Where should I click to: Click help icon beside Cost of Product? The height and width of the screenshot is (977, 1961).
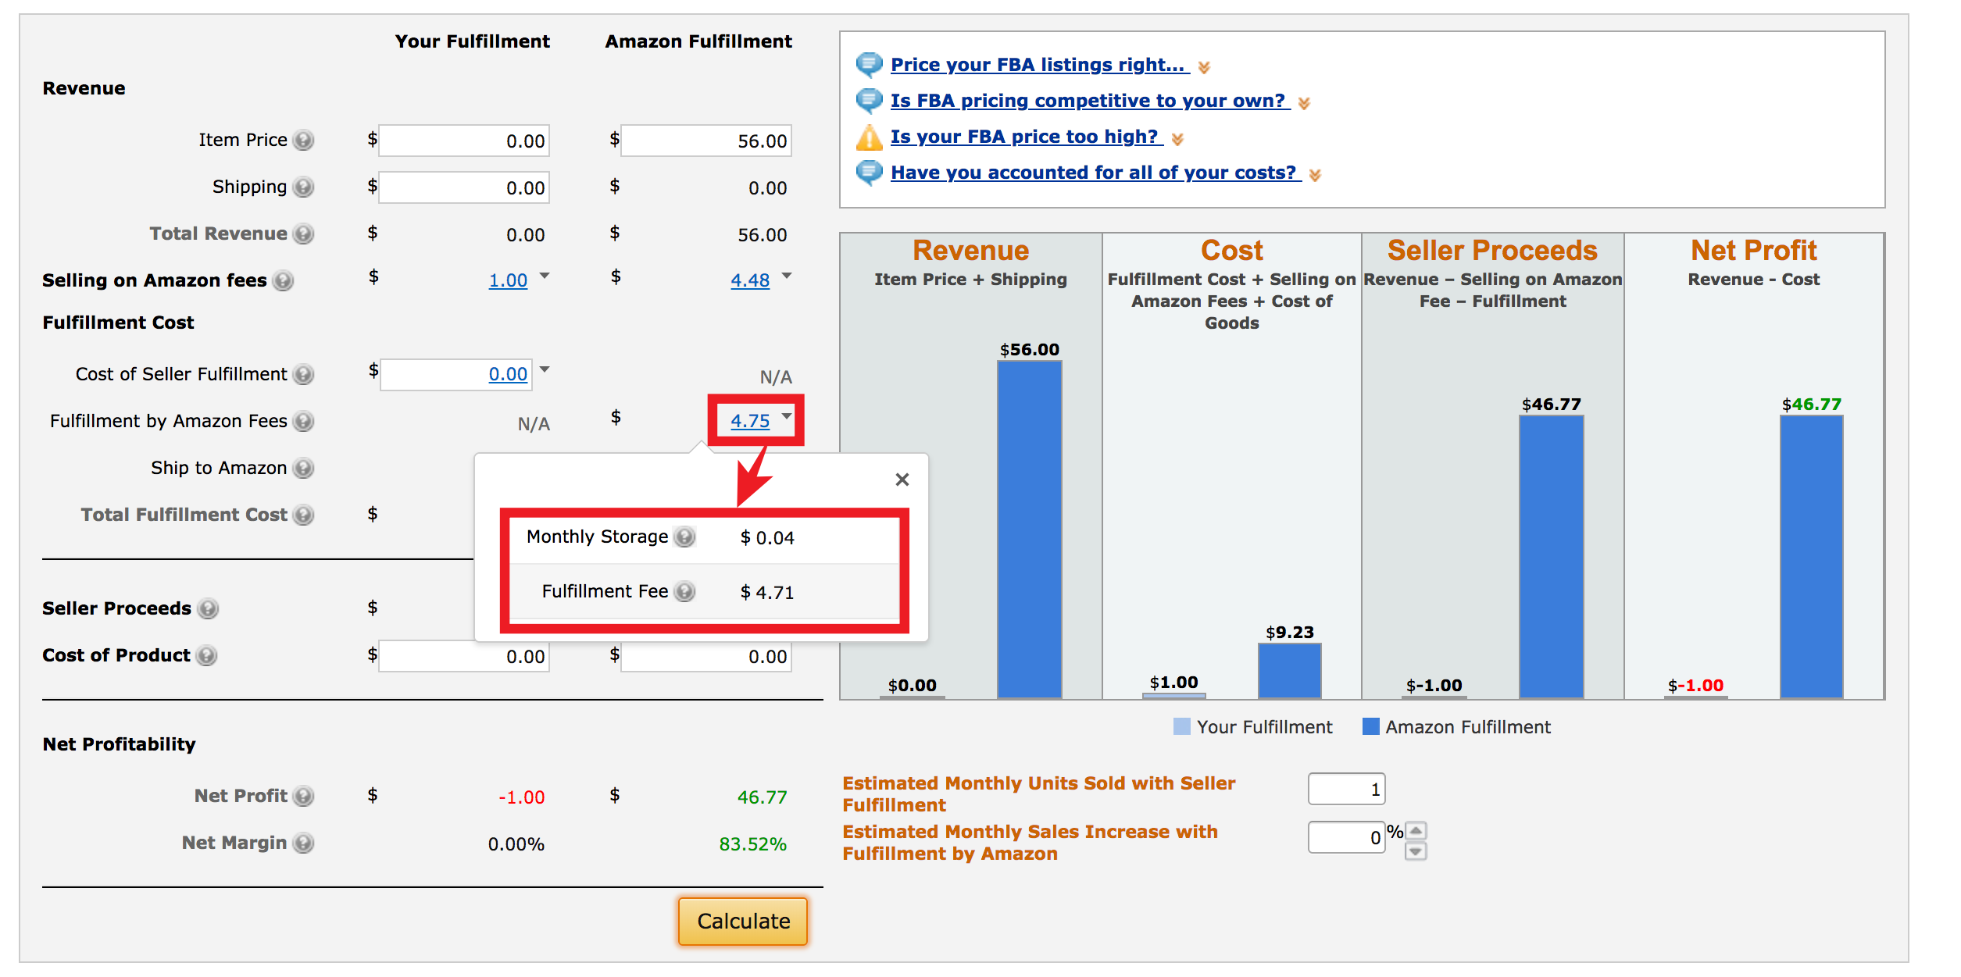206,655
